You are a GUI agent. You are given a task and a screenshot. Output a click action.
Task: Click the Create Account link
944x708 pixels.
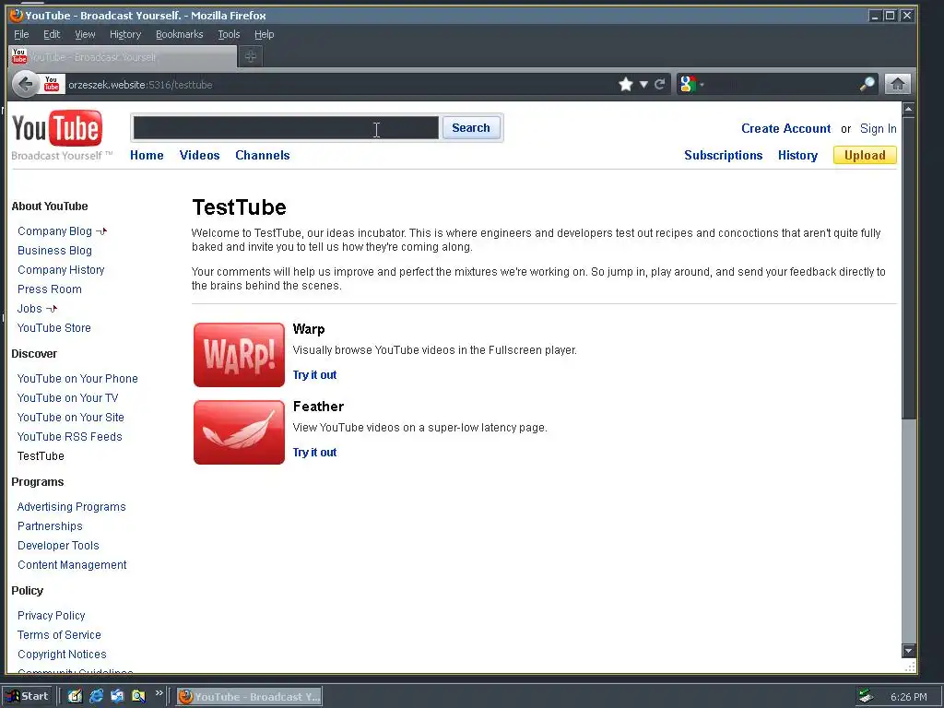[x=785, y=128]
